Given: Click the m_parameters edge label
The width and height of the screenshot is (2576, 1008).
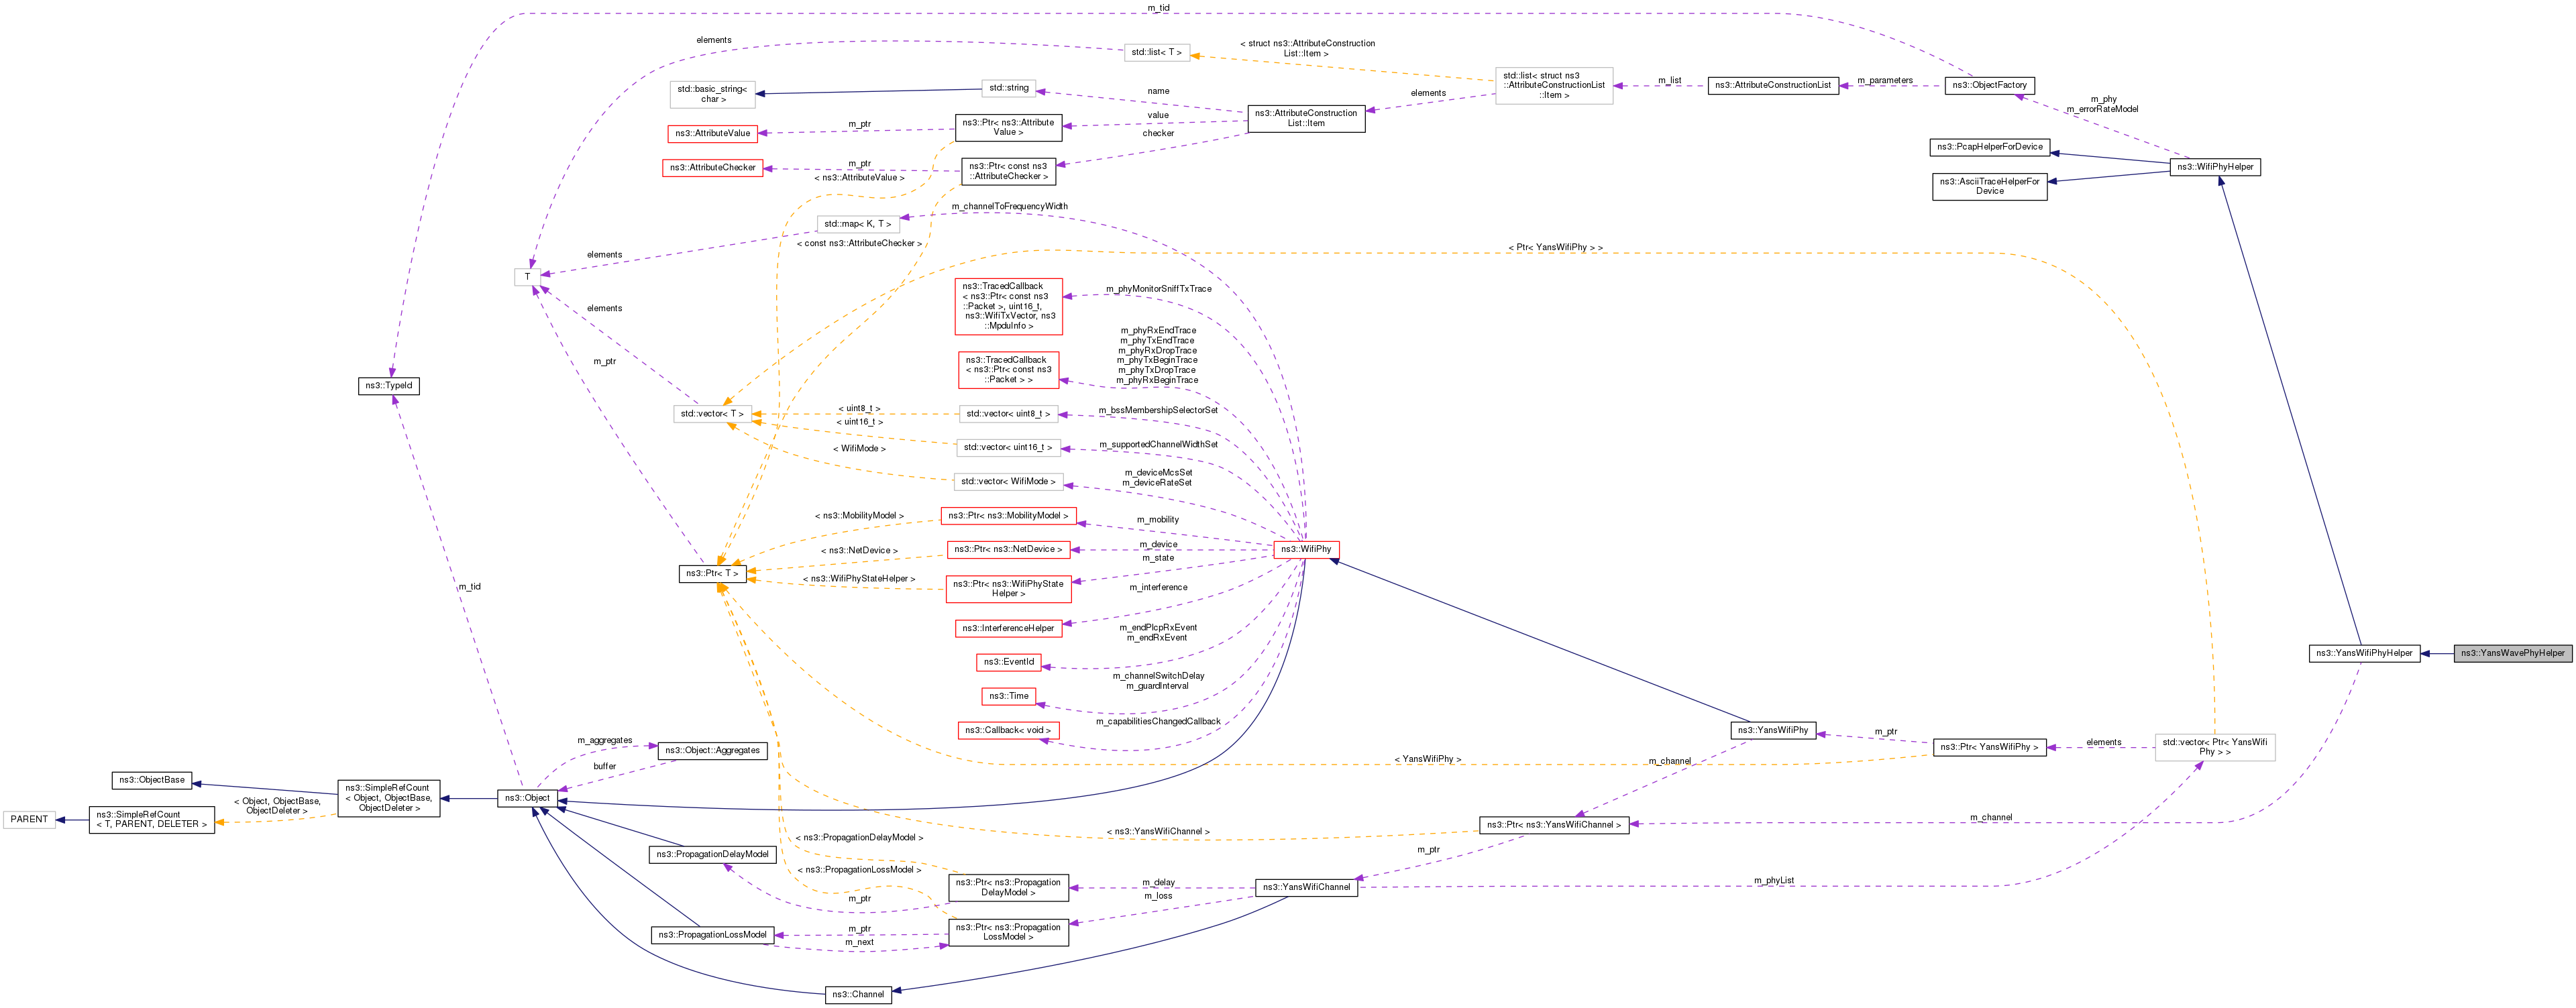Looking at the screenshot, I should (x=1885, y=80).
